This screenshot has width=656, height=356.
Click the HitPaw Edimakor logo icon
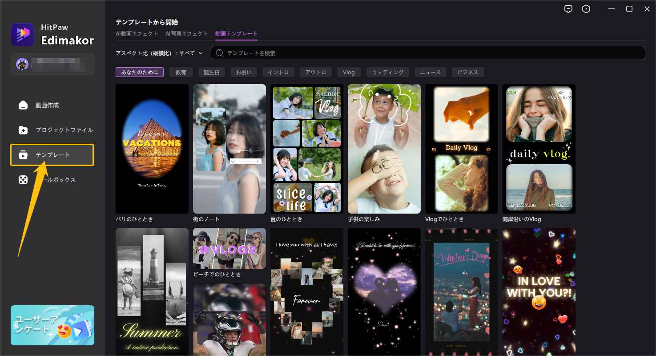point(22,35)
